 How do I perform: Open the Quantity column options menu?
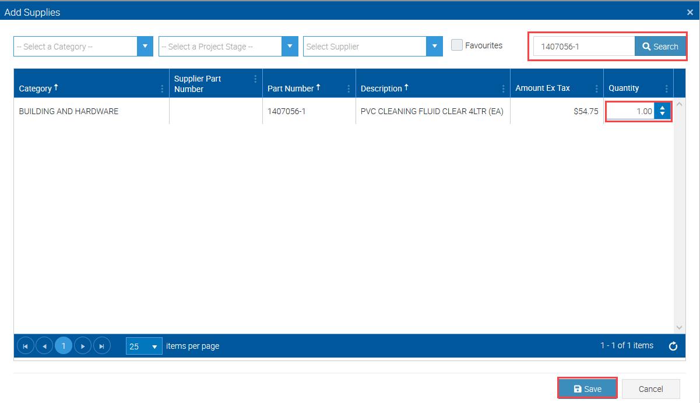666,89
